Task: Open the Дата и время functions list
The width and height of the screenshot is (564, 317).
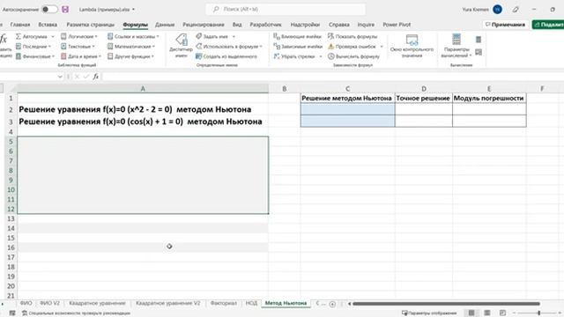Action: (x=81, y=56)
